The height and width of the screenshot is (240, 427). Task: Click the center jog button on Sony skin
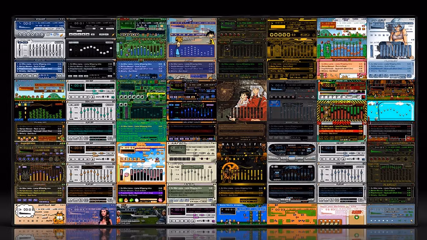click(292, 159)
